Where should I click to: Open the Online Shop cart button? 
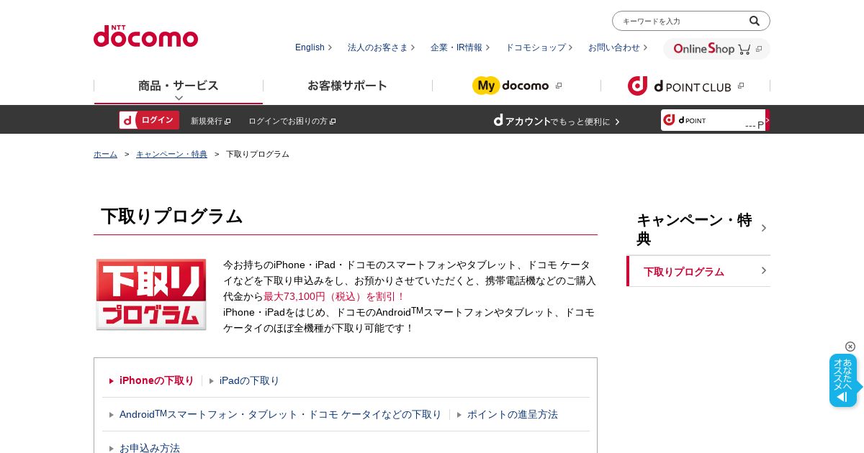point(716,49)
